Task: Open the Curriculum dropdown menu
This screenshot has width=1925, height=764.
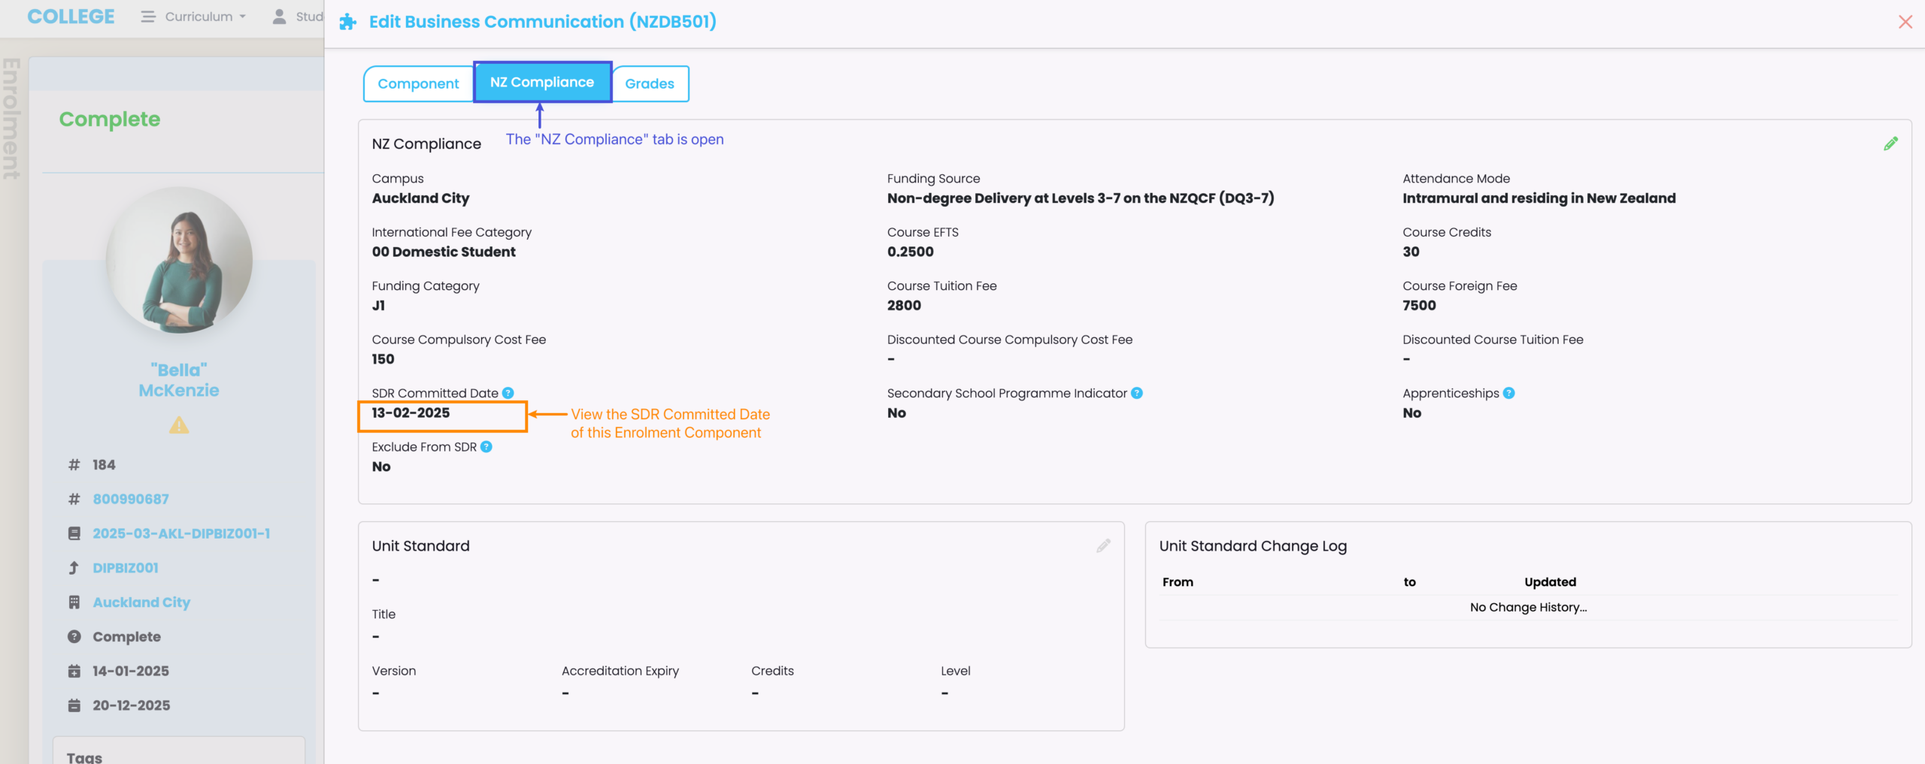Action: tap(194, 17)
